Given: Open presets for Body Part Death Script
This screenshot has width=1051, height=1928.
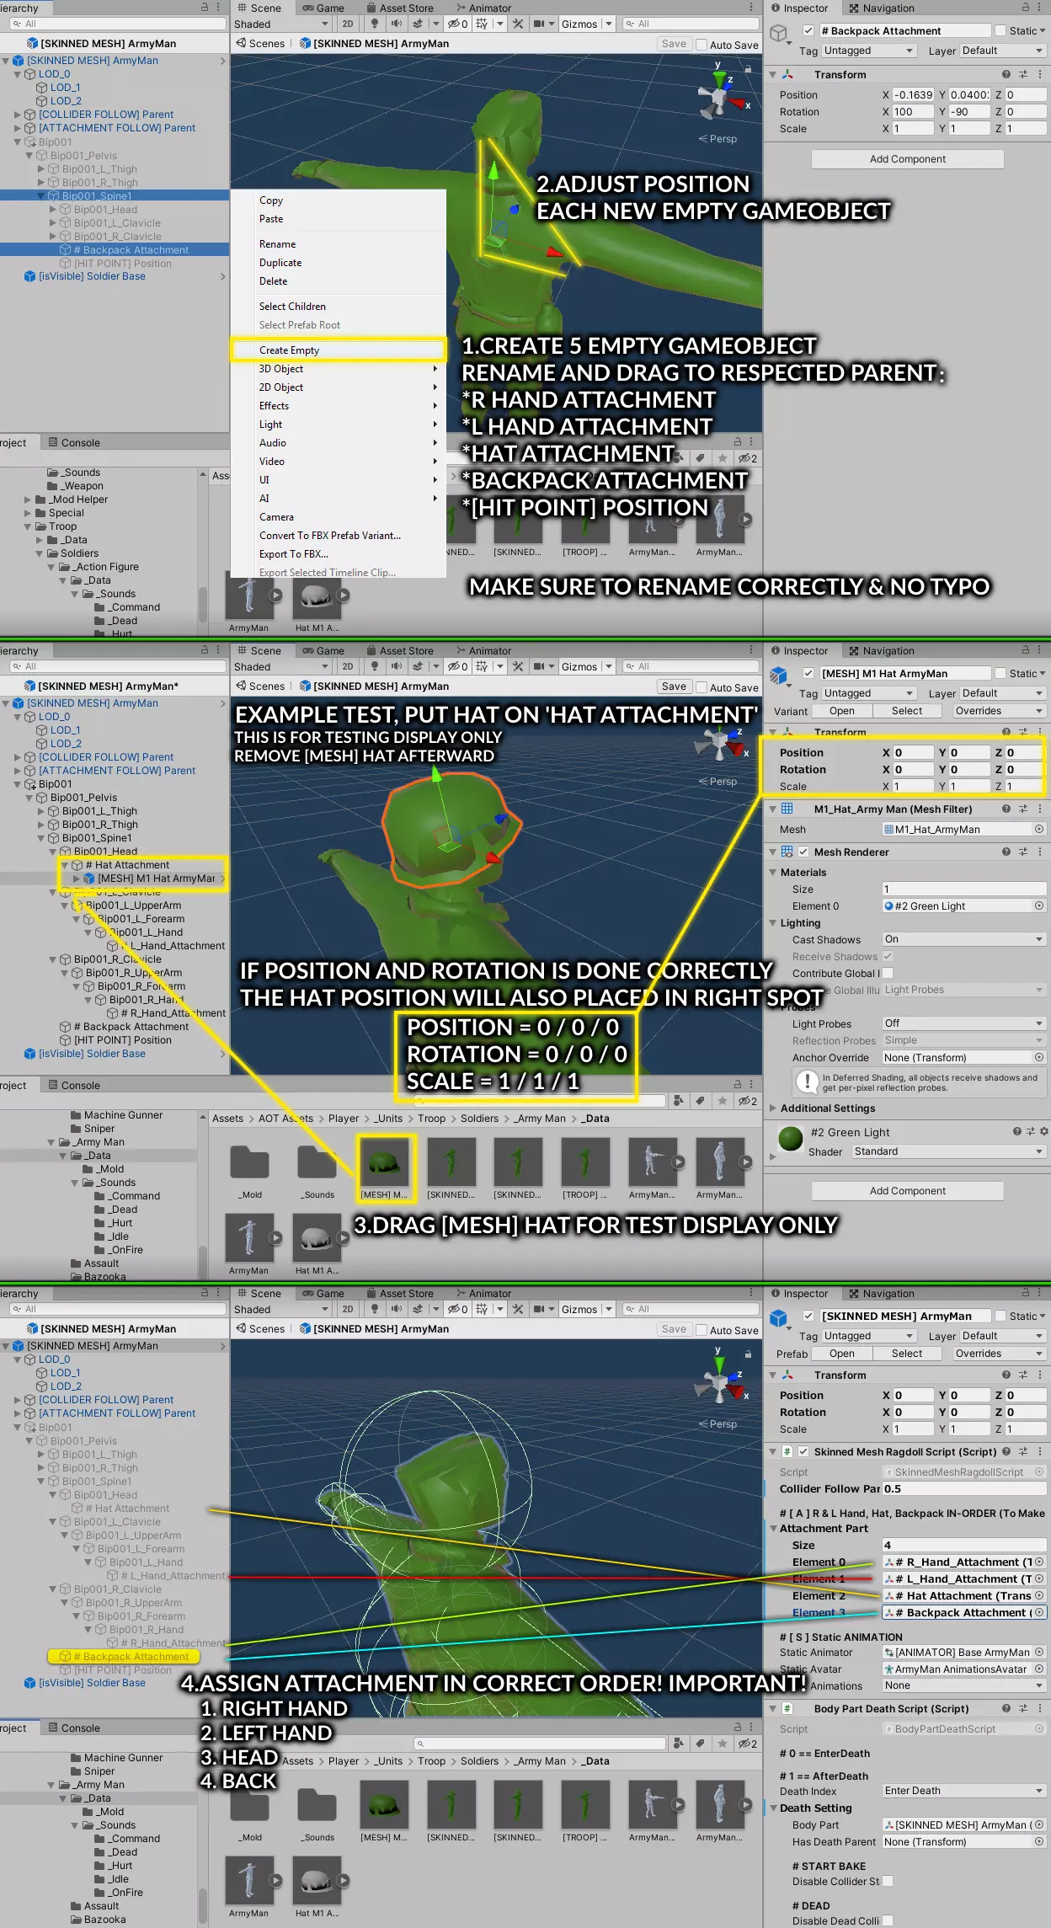Looking at the screenshot, I should click(x=1023, y=1708).
